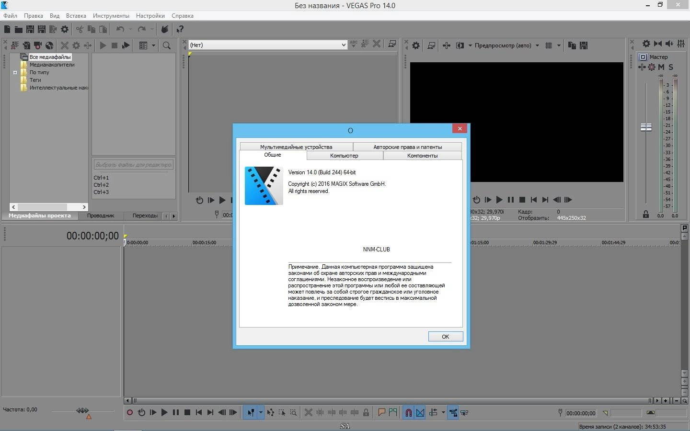Open preview properties gear in video preview
The image size is (690, 431).
(x=416, y=45)
